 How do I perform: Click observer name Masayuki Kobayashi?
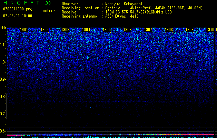tap(124, 4)
